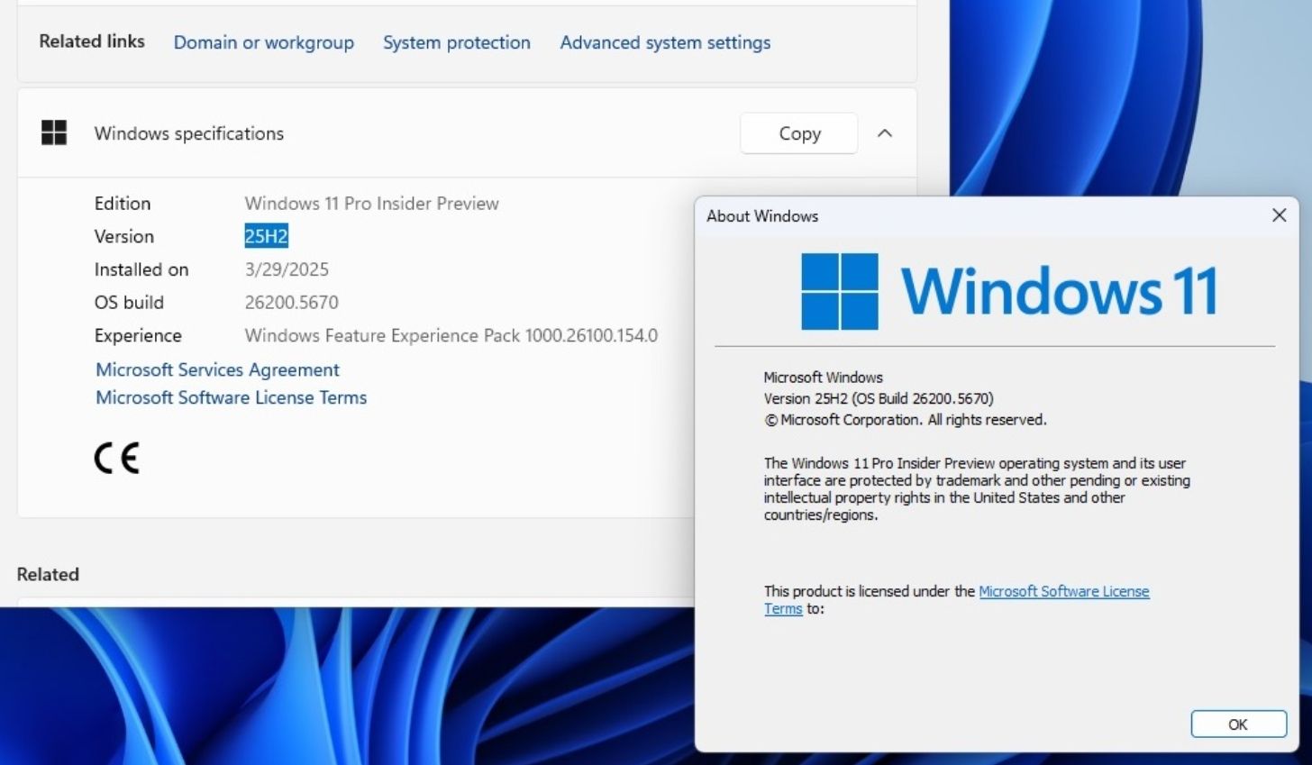Click the Windows specifications heading text
The image size is (1312, 765).
click(188, 133)
